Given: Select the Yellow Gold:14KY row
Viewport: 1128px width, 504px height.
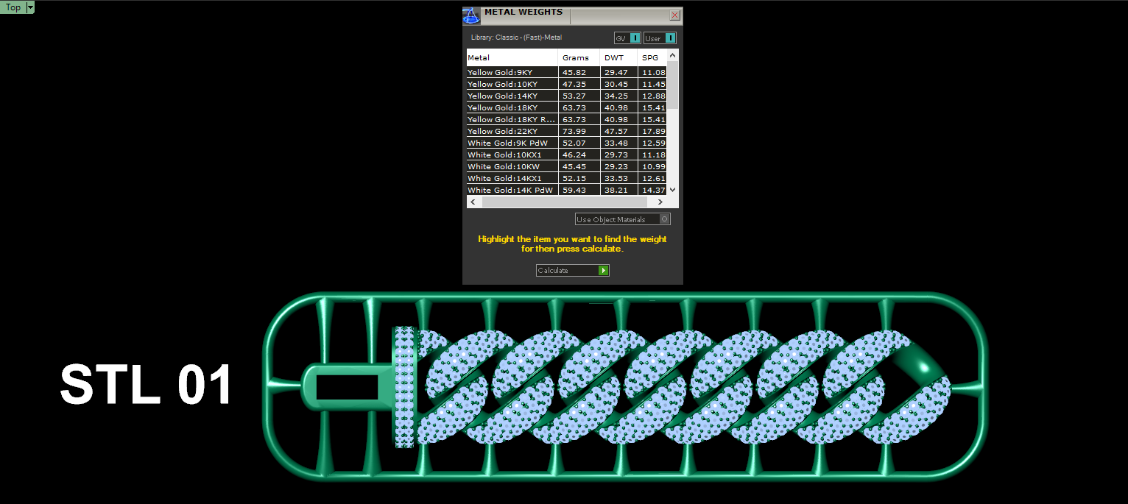Looking at the screenshot, I should coord(567,96).
